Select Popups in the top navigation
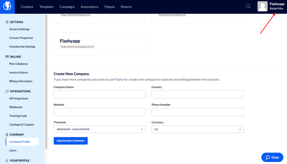Image resolution: width=287 pixels, height=164 pixels. click(110, 7)
